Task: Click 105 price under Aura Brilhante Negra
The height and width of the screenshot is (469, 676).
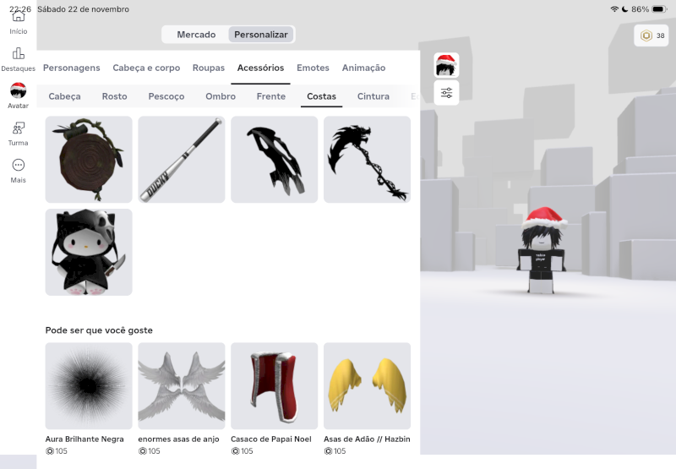Action: 57,451
